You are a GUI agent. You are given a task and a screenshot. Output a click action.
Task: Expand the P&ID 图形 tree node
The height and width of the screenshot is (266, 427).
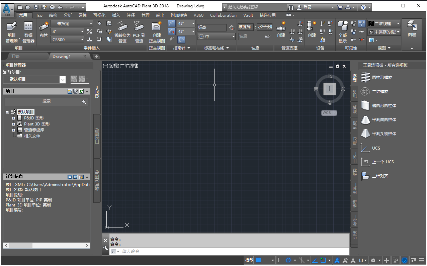[14, 118]
